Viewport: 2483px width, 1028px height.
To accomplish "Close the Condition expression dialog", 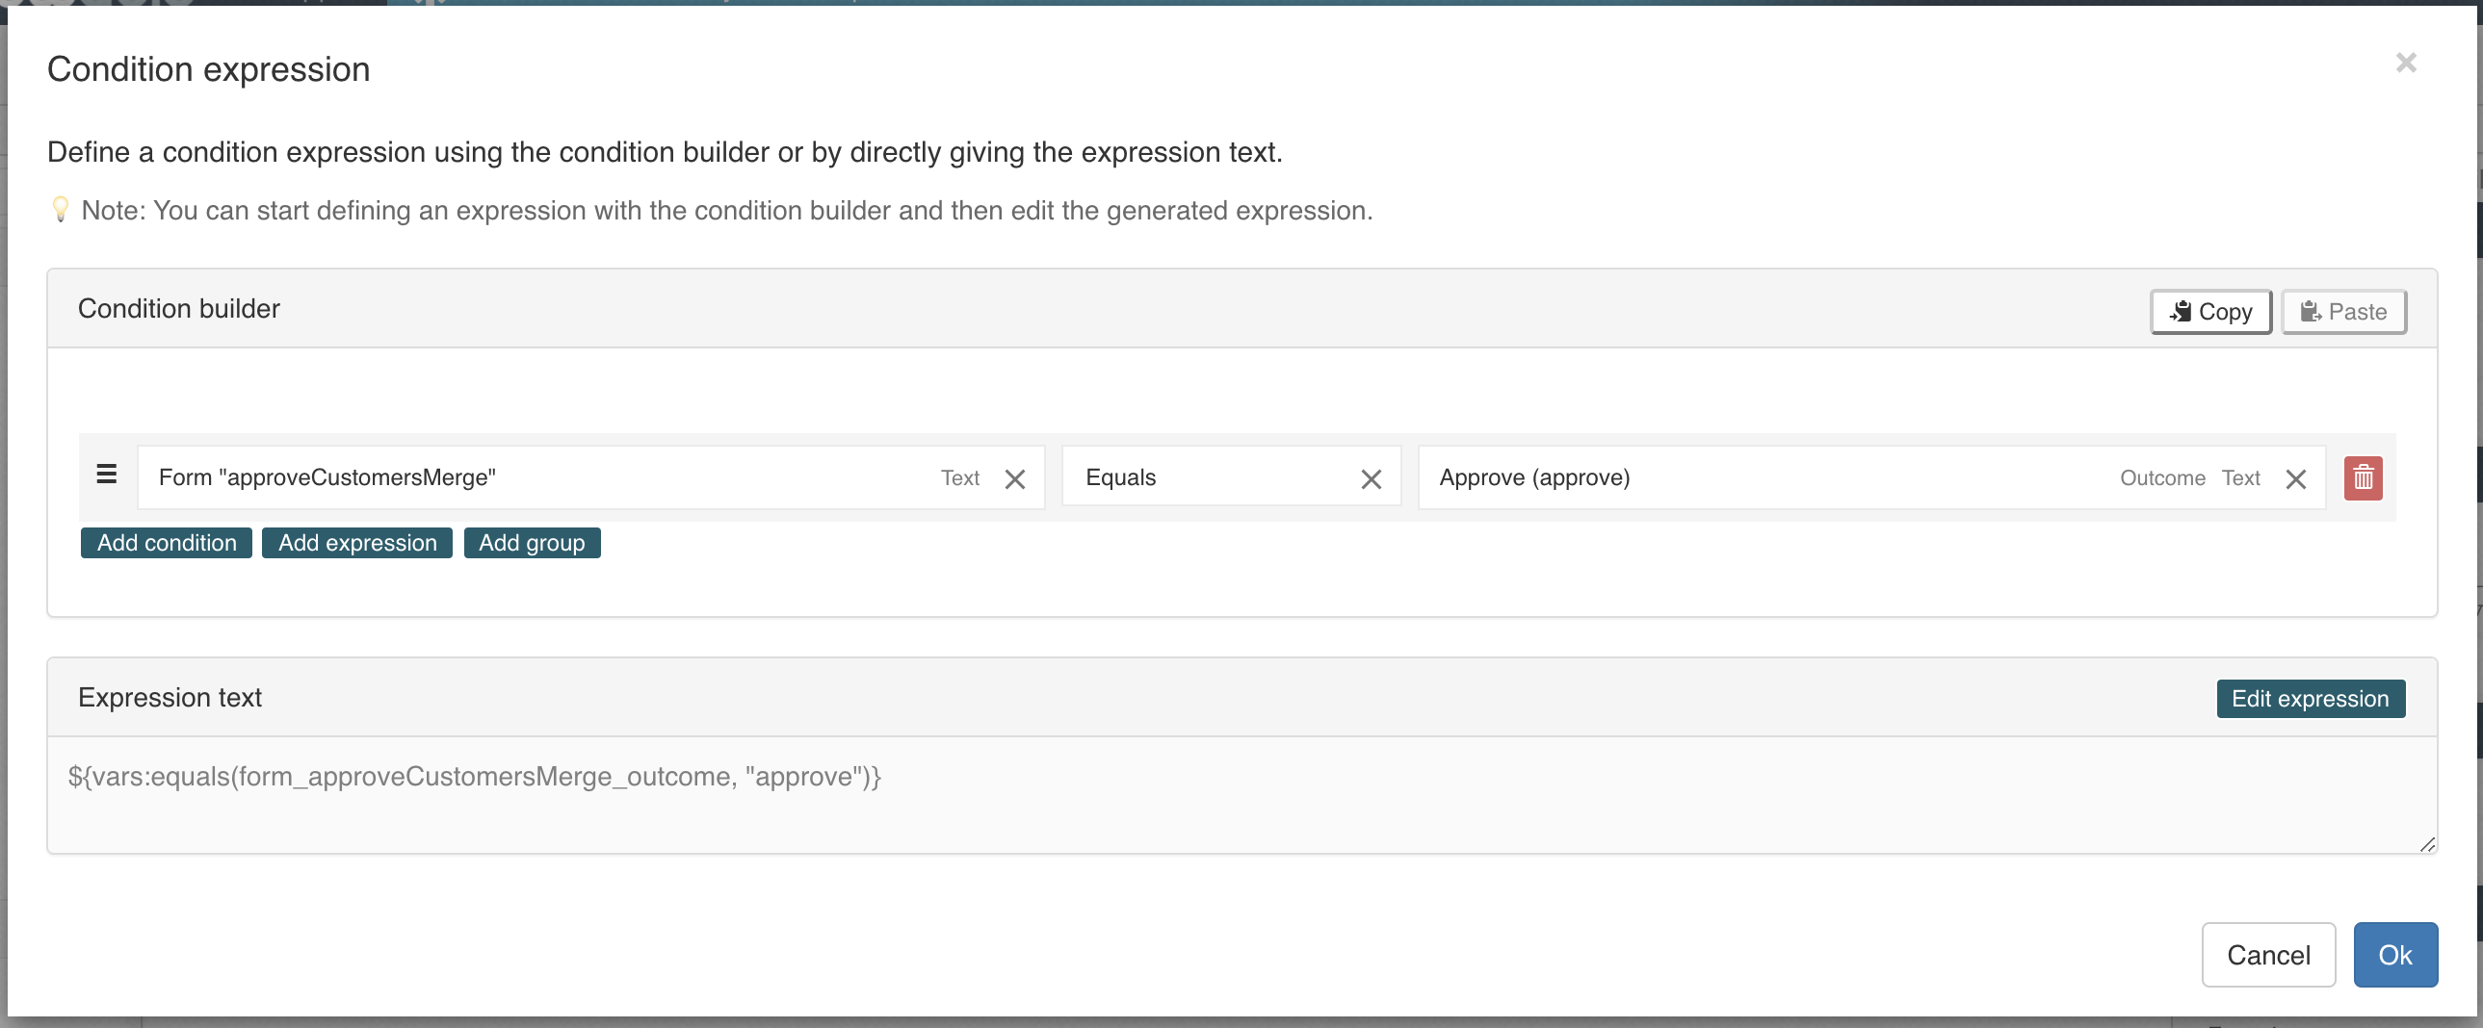I will click(2406, 63).
